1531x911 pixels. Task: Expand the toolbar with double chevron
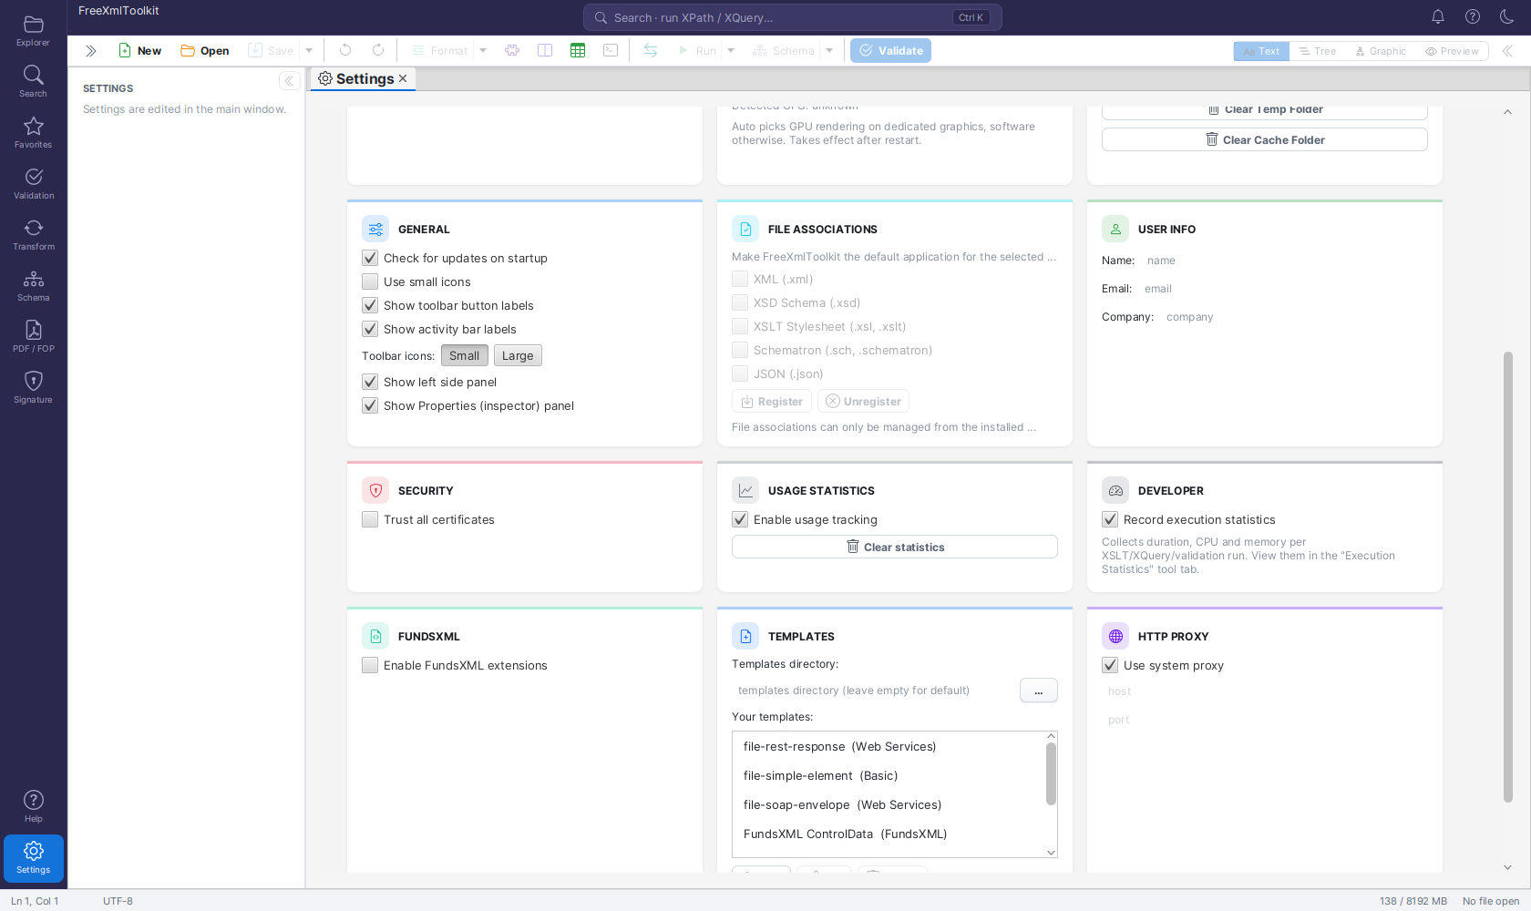(90, 51)
